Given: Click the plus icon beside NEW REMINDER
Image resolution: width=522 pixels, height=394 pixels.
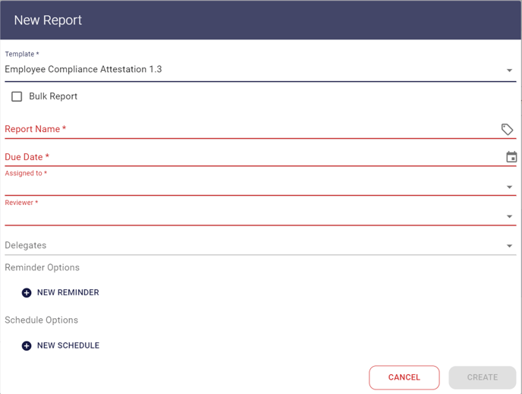Looking at the screenshot, I should pyautogui.click(x=27, y=293).
